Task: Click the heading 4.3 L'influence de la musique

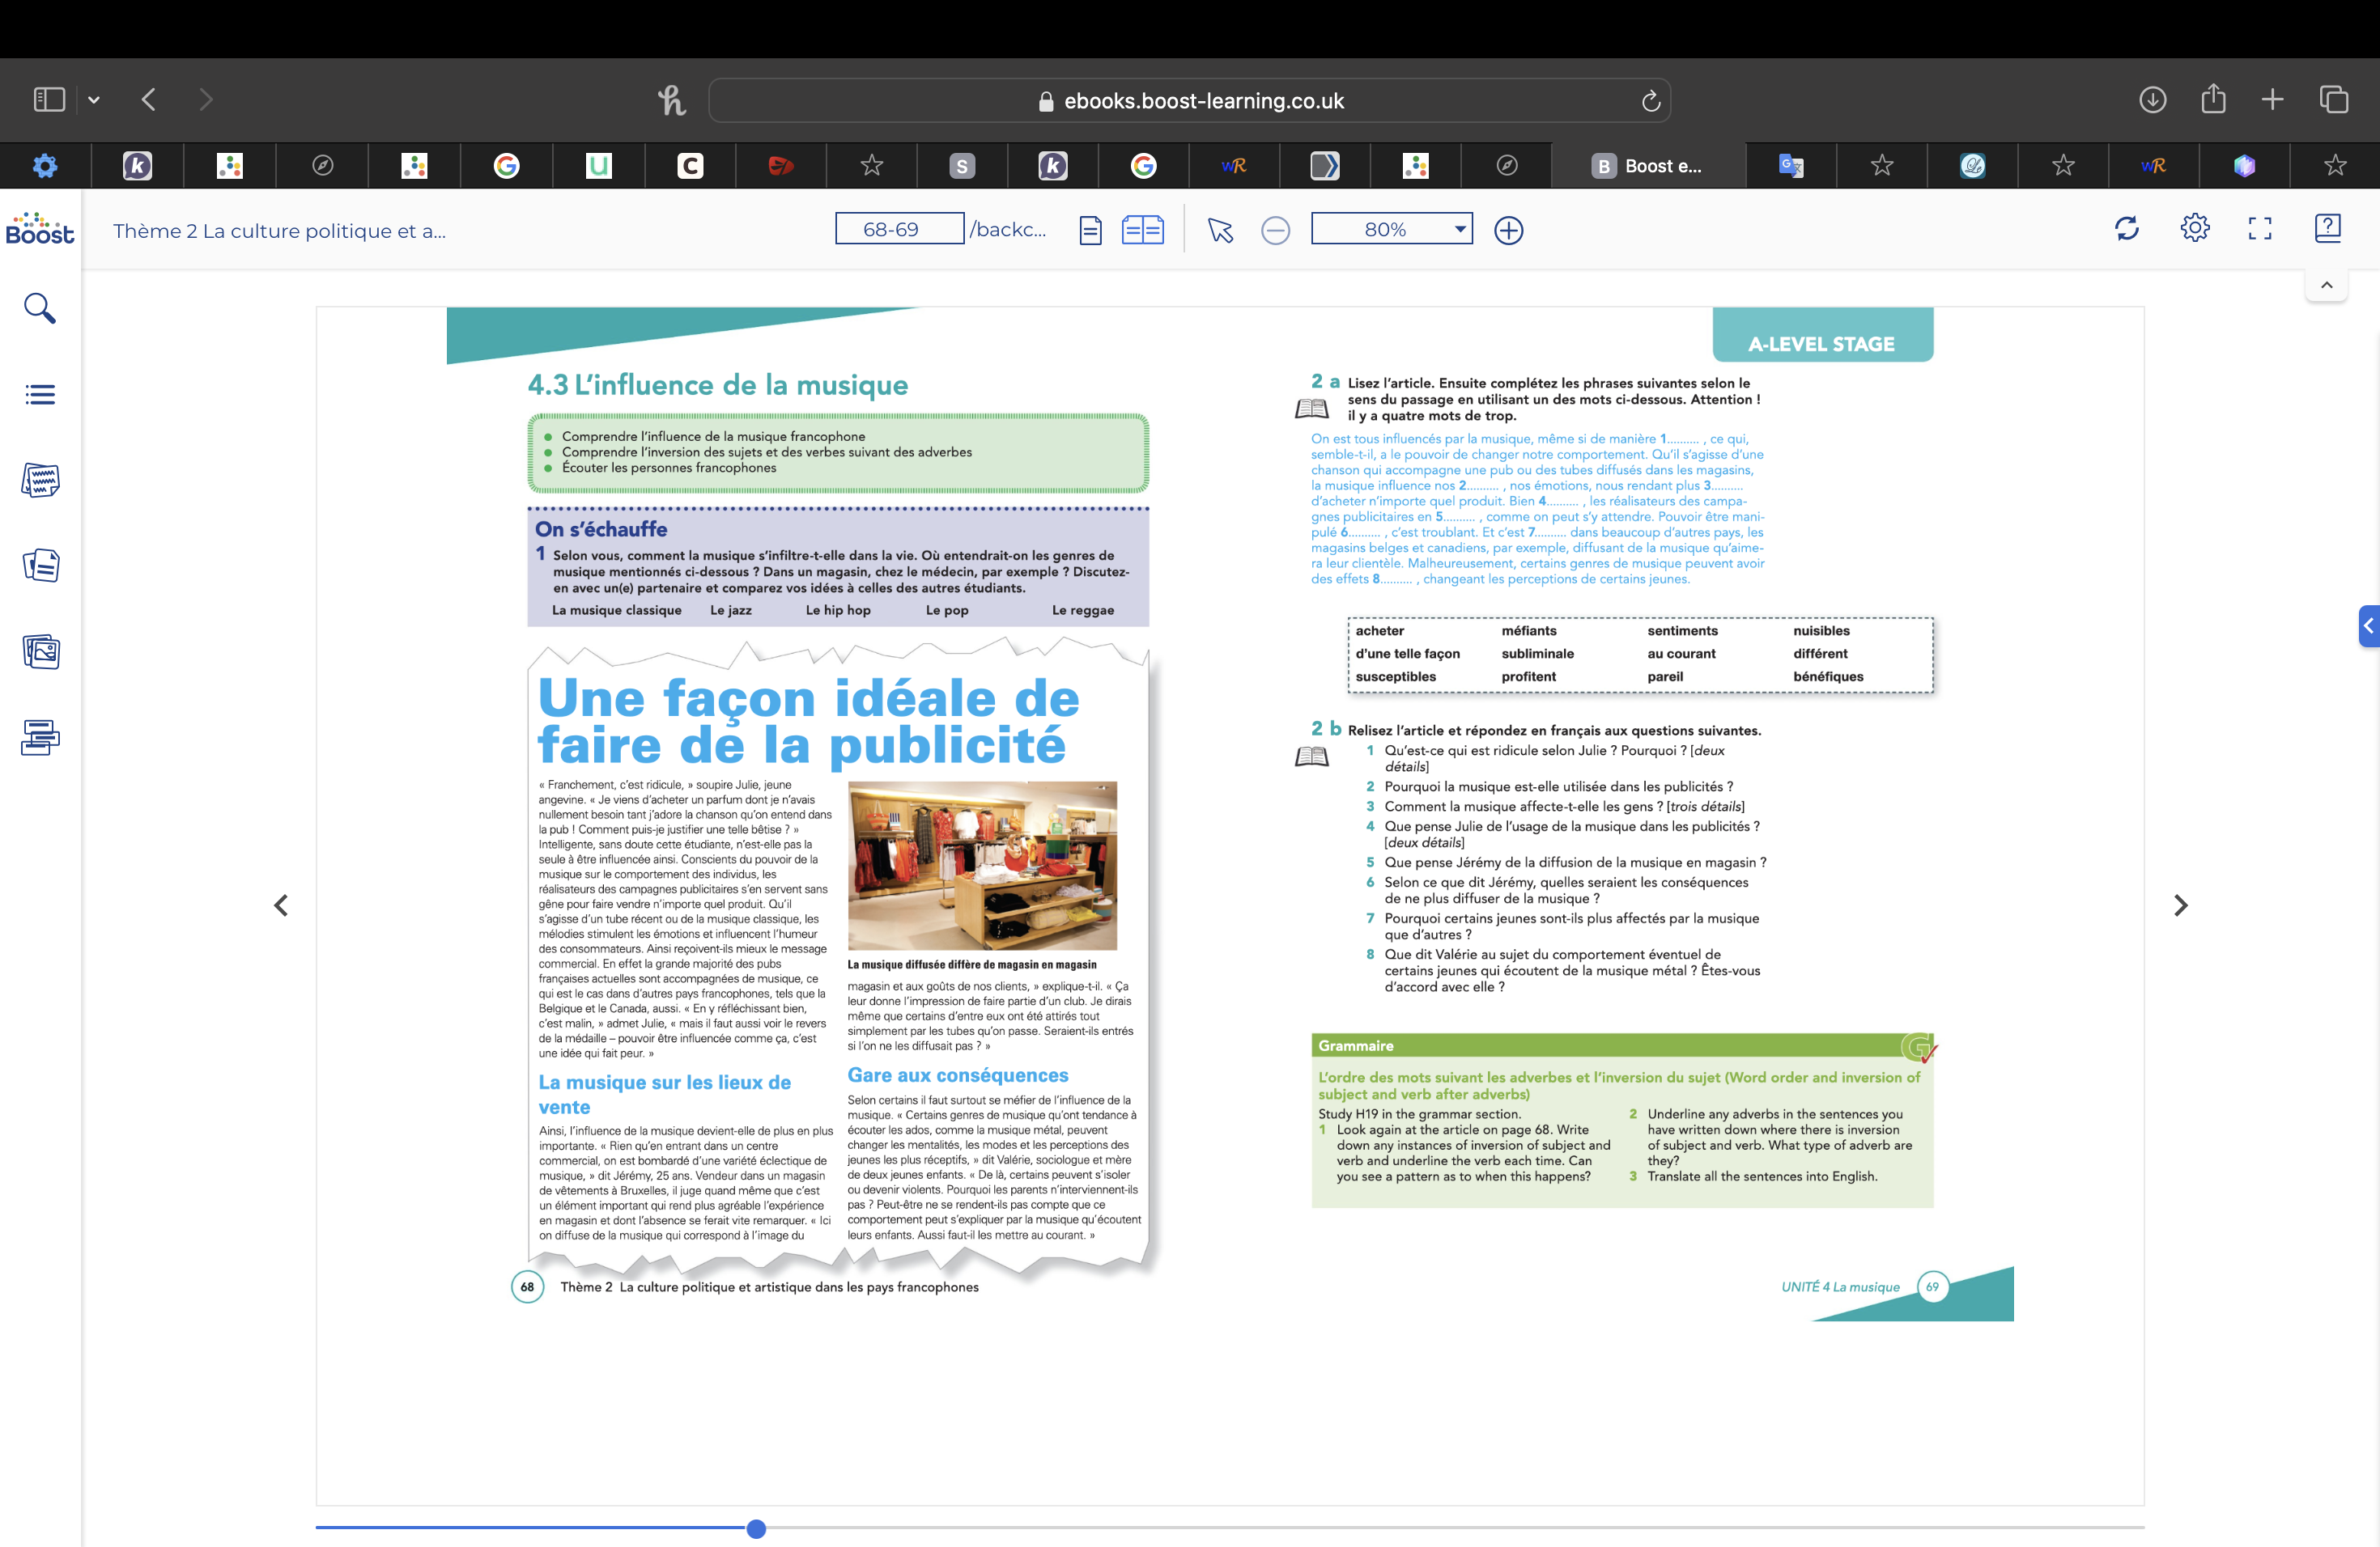Action: (717, 385)
